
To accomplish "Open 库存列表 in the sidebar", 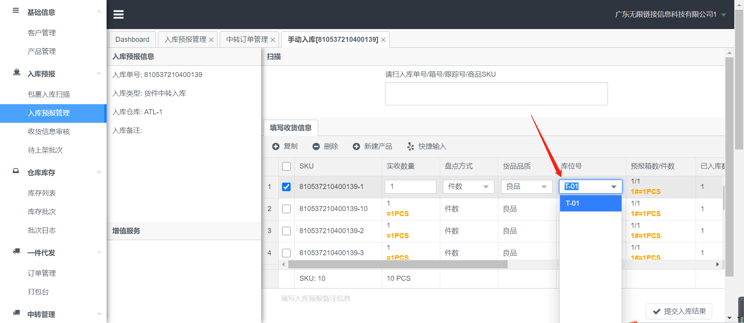I will [x=42, y=193].
